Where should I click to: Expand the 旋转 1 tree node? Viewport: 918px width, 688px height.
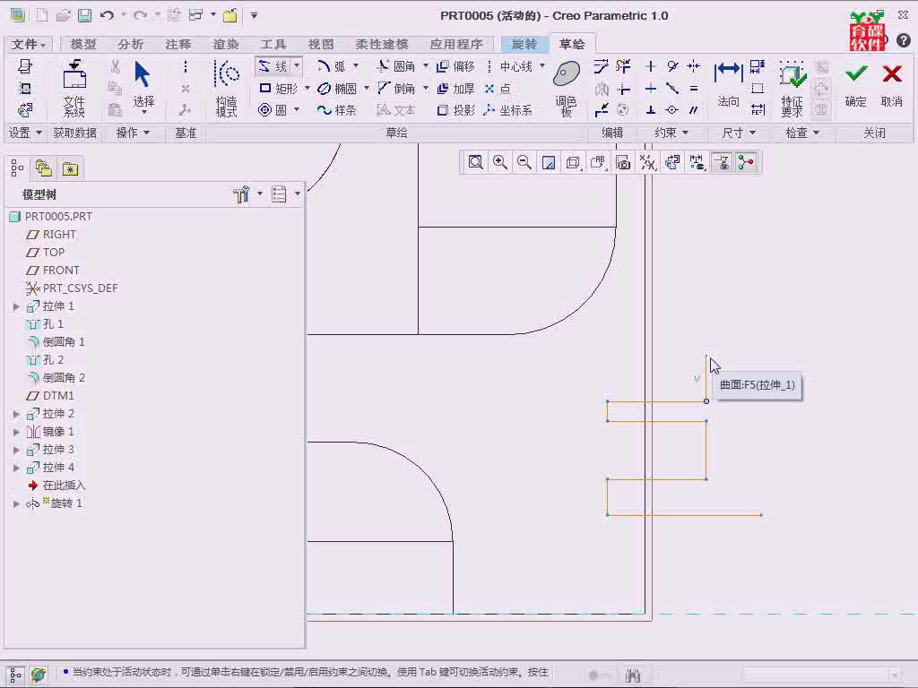16,503
